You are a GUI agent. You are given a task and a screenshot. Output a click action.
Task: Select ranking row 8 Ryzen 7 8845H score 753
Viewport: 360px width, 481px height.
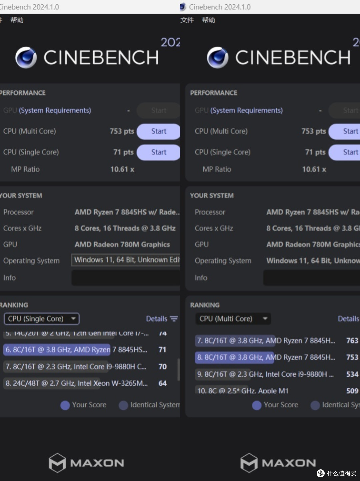click(277, 357)
